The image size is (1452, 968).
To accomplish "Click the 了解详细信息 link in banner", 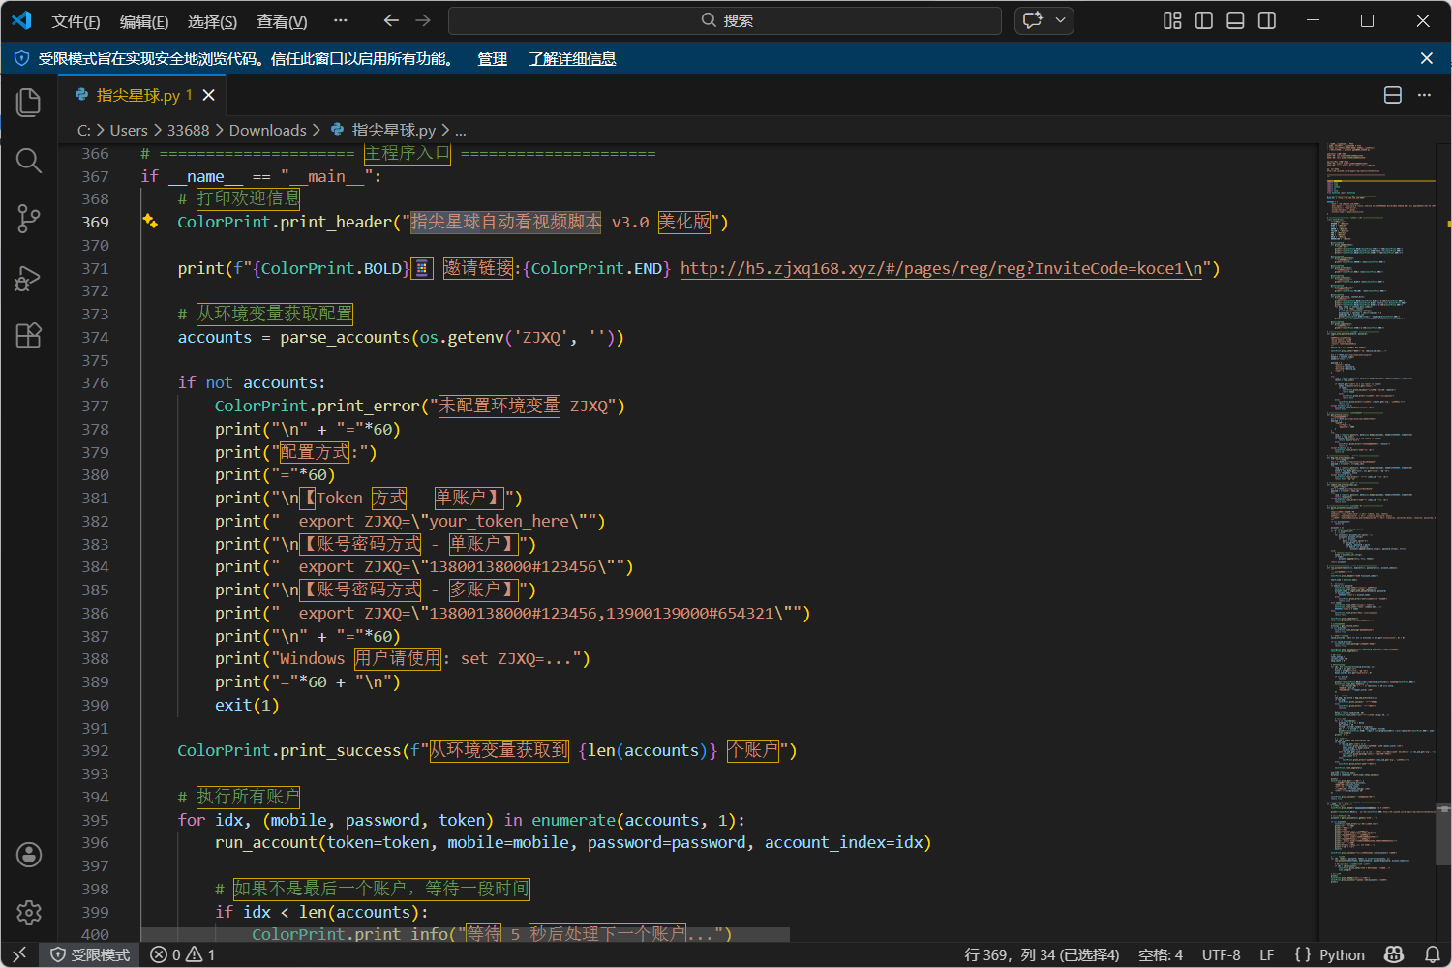I will pyautogui.click(x=572, y=59).
